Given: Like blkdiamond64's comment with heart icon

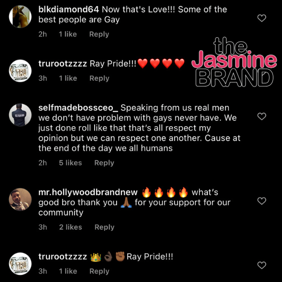Looking at the screenshot, I should (x=261, y=18).
